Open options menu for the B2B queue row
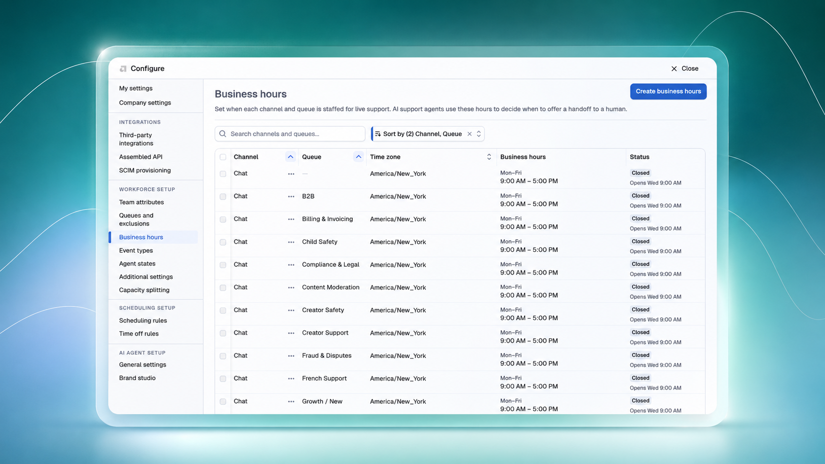This screenshot has width=825, height=464. click(x=291, y=197)
